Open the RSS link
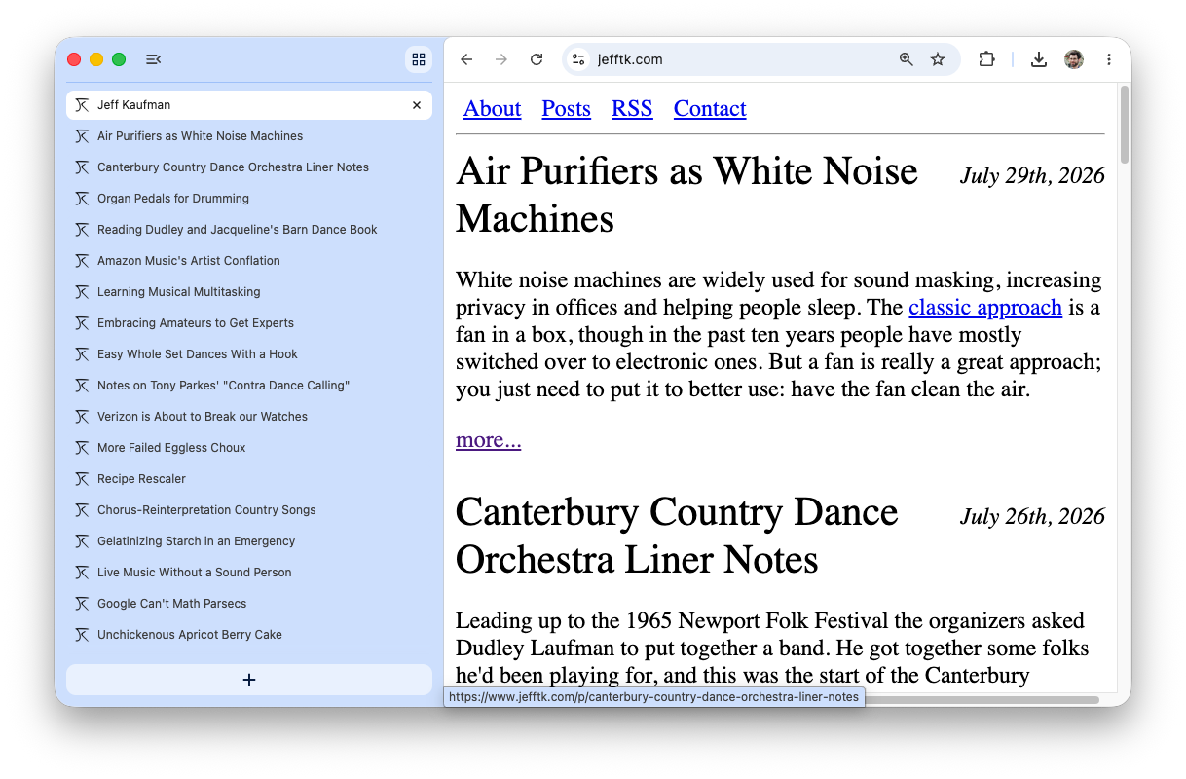The height and width of the screenshot is (779, 1186). click(632, 109)
